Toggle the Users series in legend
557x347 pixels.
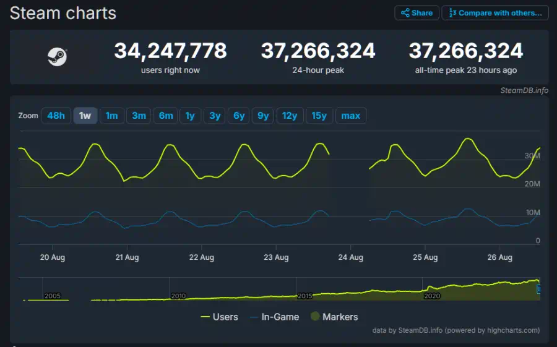pyautogui.click(x=220, y=317)
